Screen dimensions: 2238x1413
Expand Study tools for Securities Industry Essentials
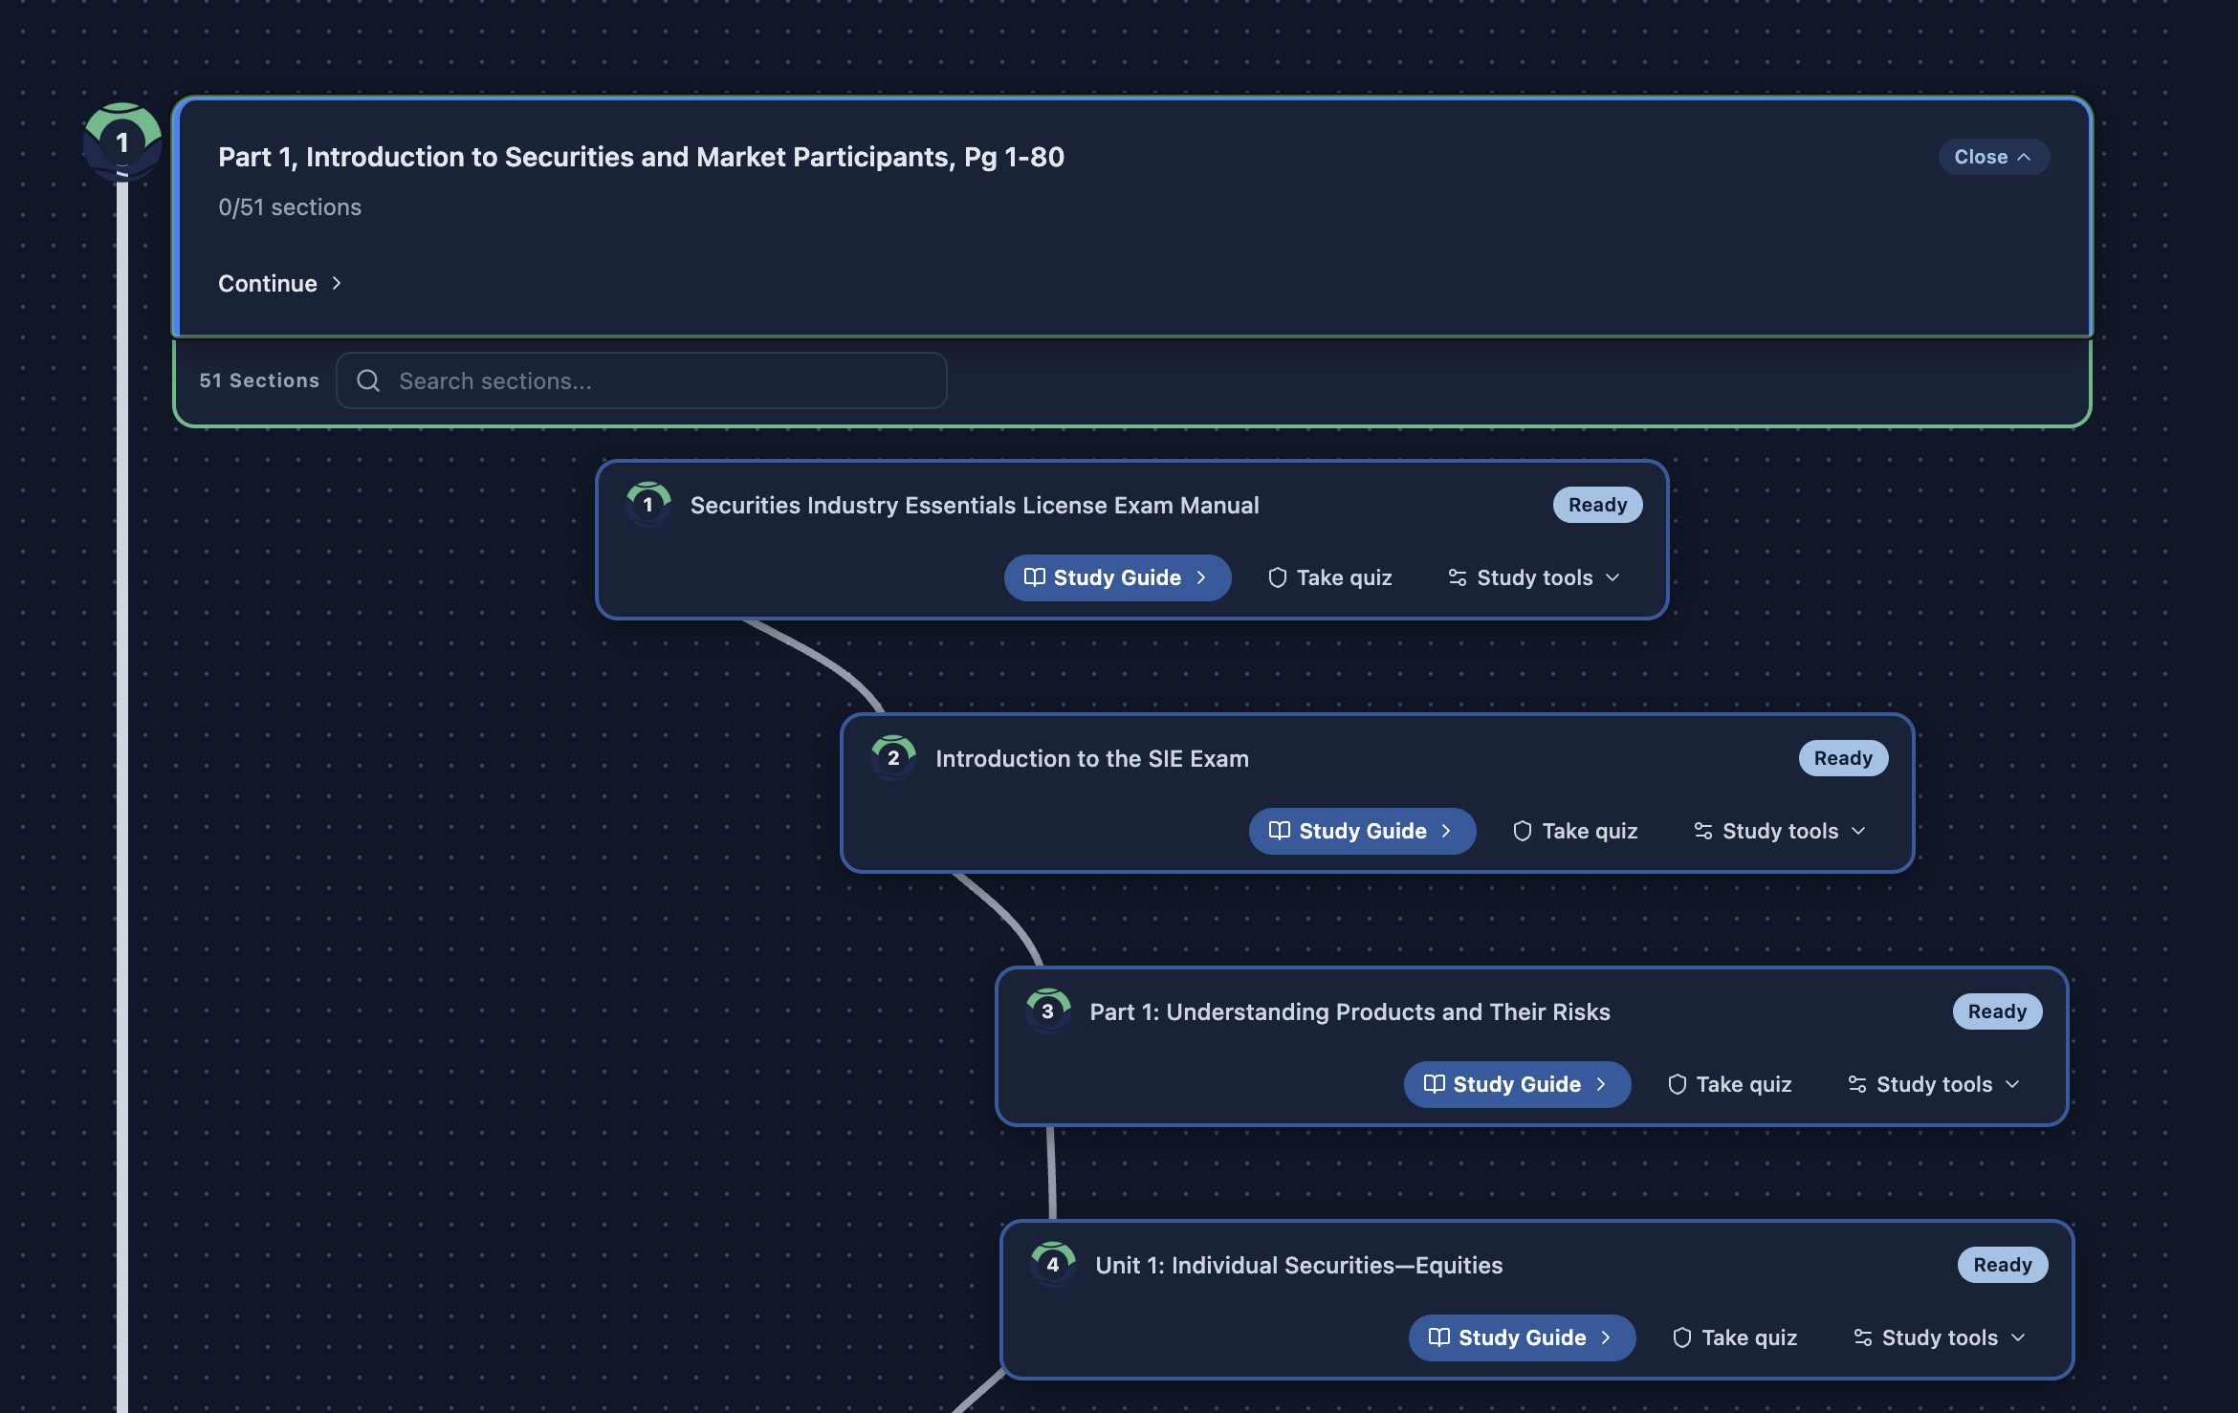pos(1534,577)
